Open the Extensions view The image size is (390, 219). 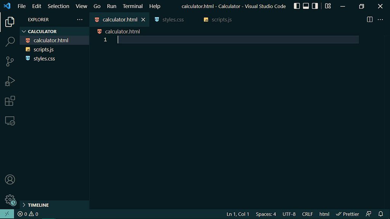[10, 101]
